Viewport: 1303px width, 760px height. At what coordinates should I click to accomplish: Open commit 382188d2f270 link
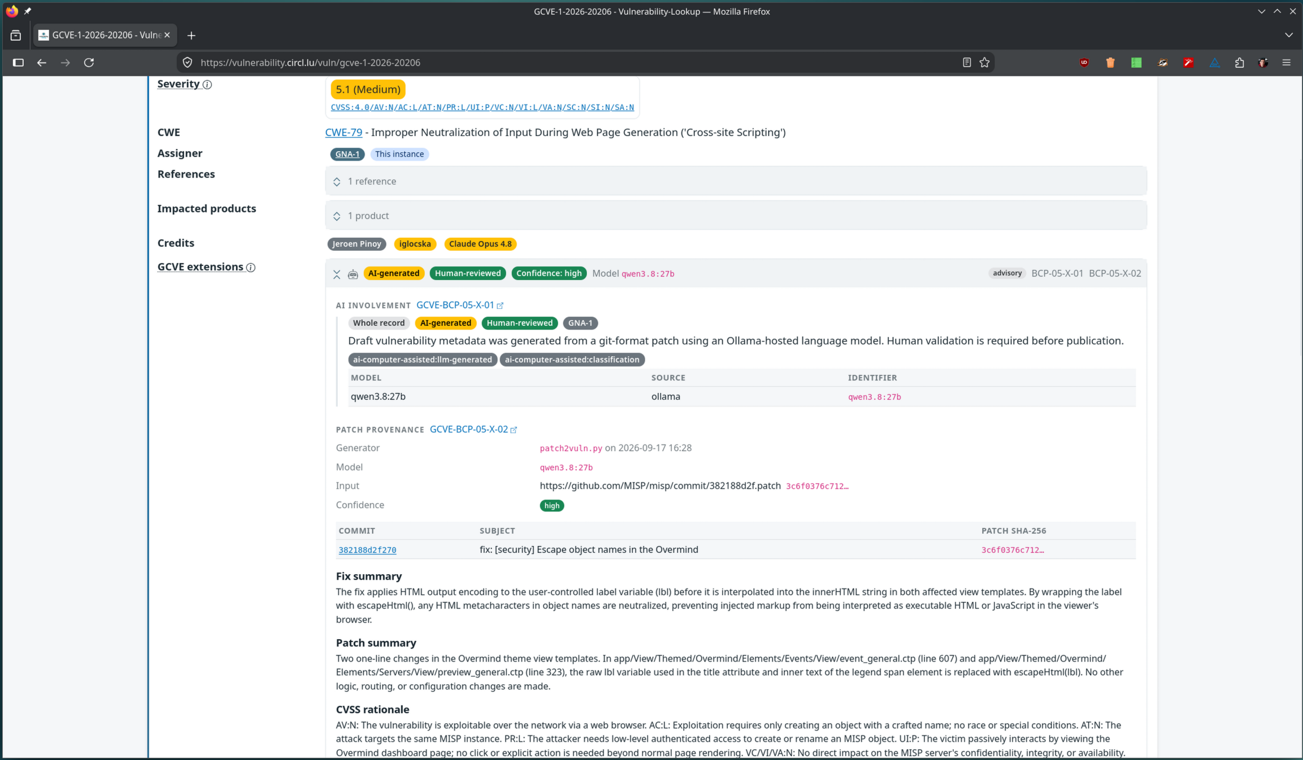pyautogui.click(x=367, y=550)
